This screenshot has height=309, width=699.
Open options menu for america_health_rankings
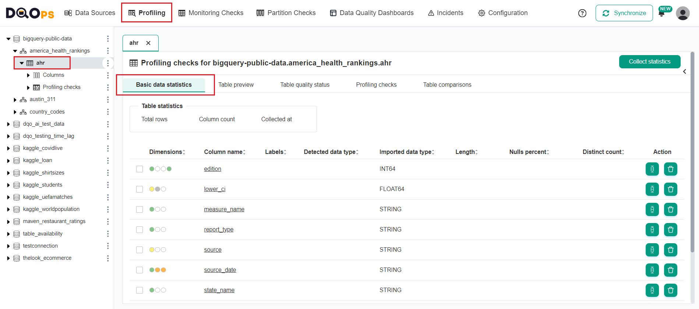tap(108, 51)
